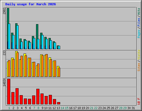Click the y-axis value 233

tap(4, 53)
